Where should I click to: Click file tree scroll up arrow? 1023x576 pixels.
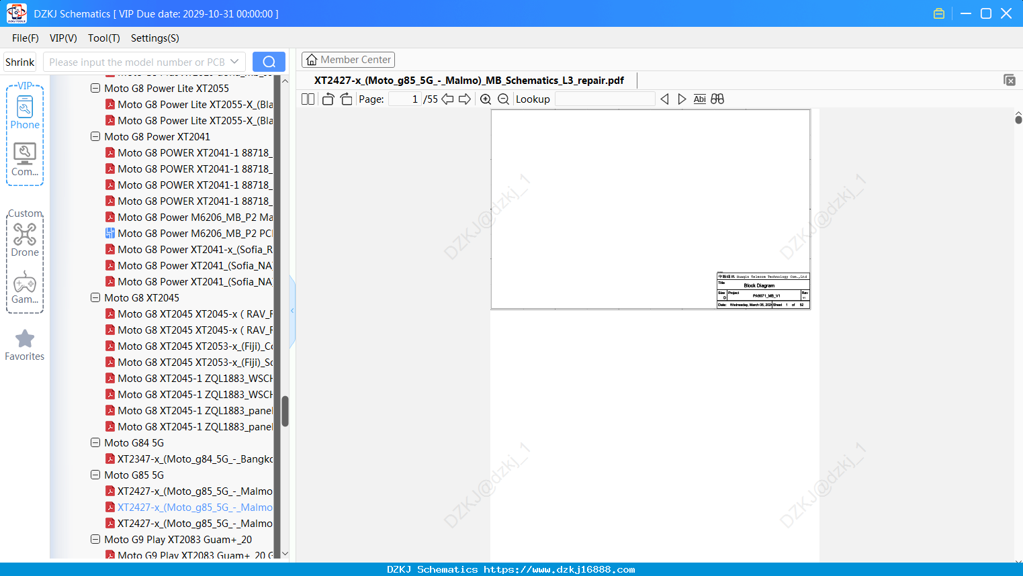[x=285, y=81]
